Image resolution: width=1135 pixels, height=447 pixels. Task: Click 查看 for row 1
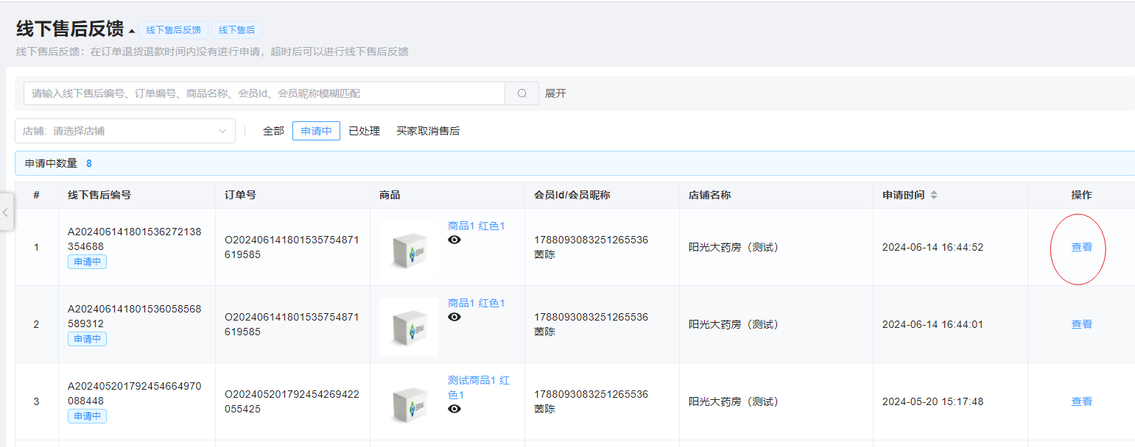[x=1081, y=247]
